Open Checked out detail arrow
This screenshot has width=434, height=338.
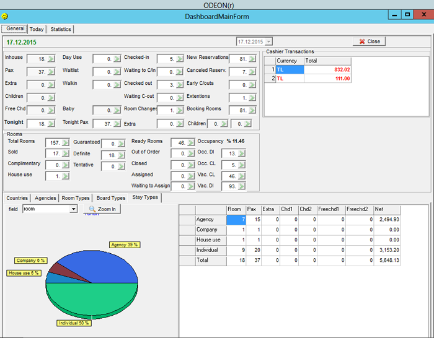(x=180, y=85)
